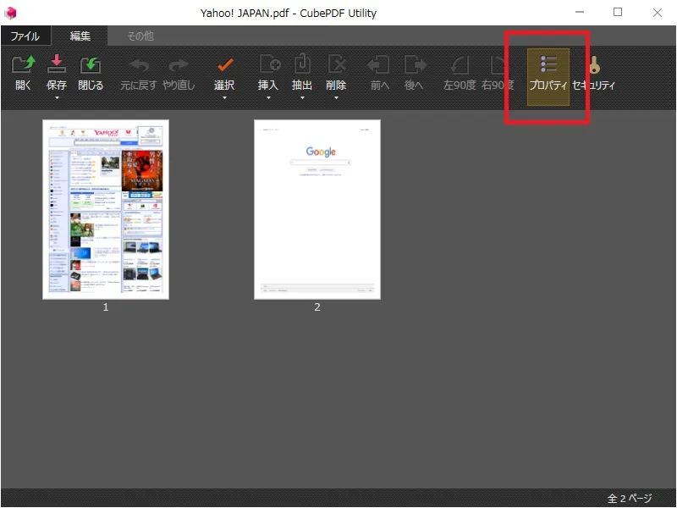This screenshot has width=677, height=508.
Task: Click the 挿入 insert page icon
Action: (x=269, y=64)
